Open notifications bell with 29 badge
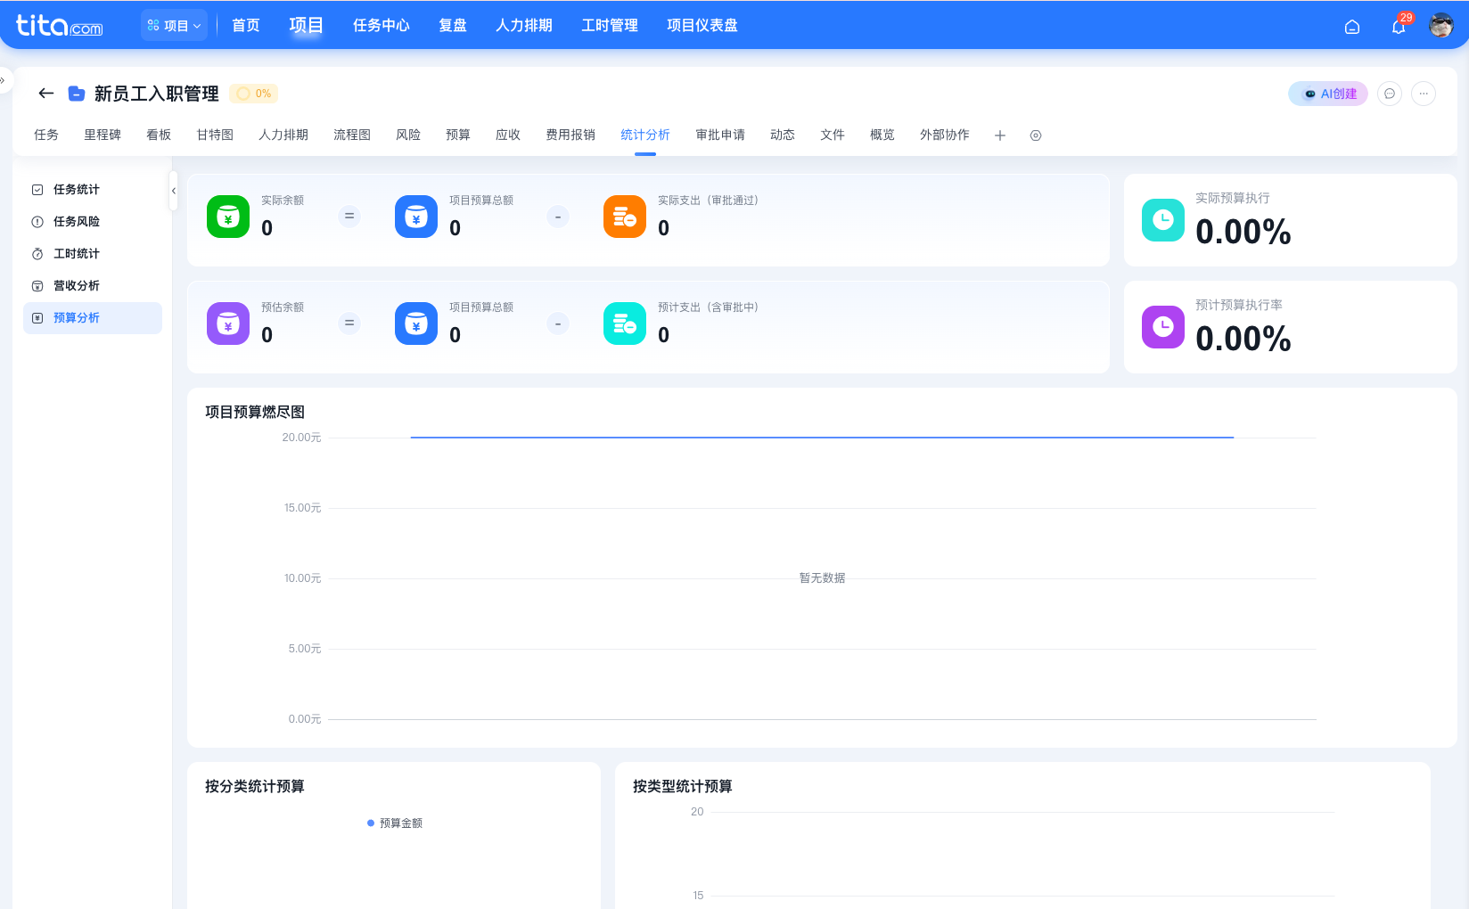 click(x=1399, y=27)
